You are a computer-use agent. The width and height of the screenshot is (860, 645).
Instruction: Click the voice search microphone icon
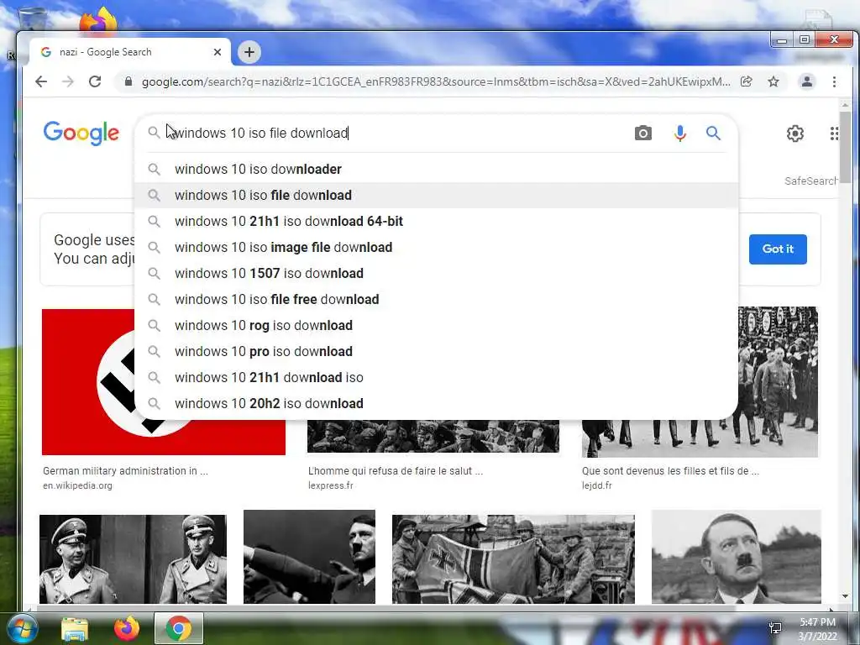tap(680, 134)
